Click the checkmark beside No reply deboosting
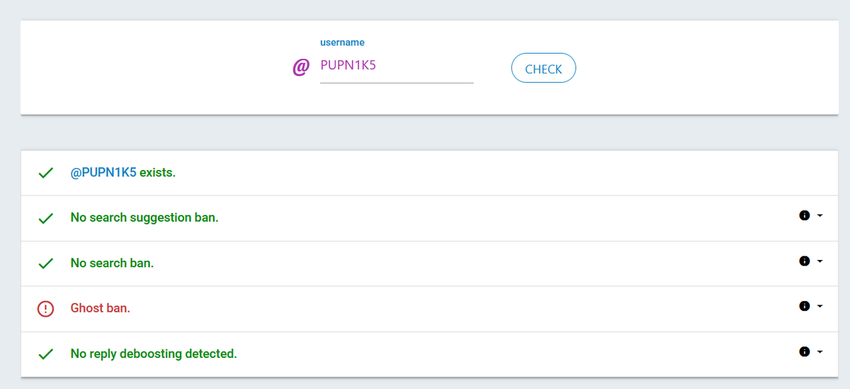 (46, 354)
